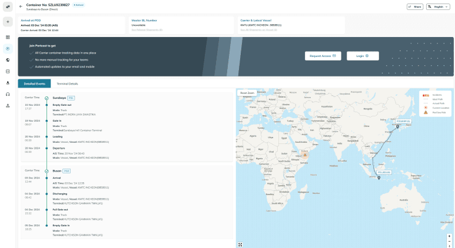Open the user profile icon in sidebar
The image size is (455, 248).
[x=8, y=106]
